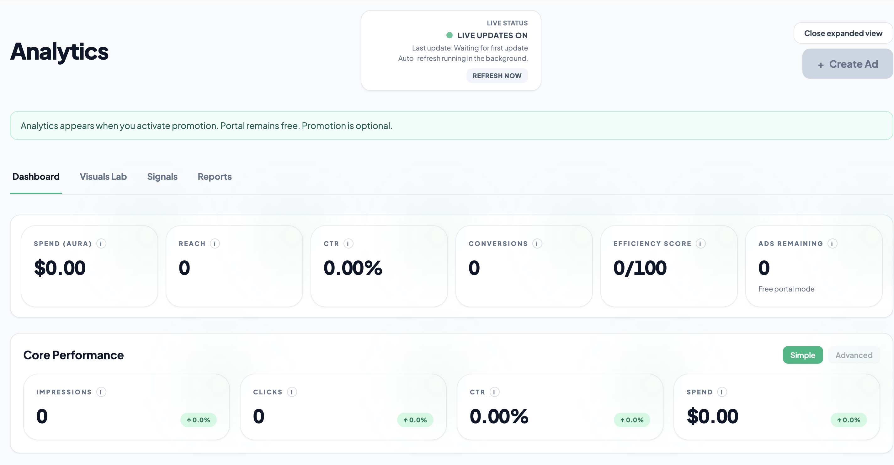The width and height of the screenshot is (894, 465).
Task: Select the Dashboard tab
Action: pos(36,177)
